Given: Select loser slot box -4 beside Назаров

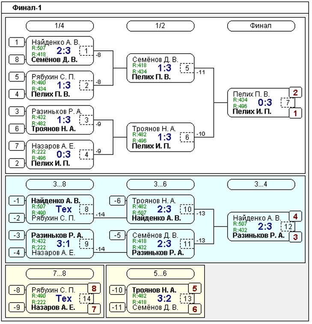Looking at the screenshot, I should [x=17, y=252].
